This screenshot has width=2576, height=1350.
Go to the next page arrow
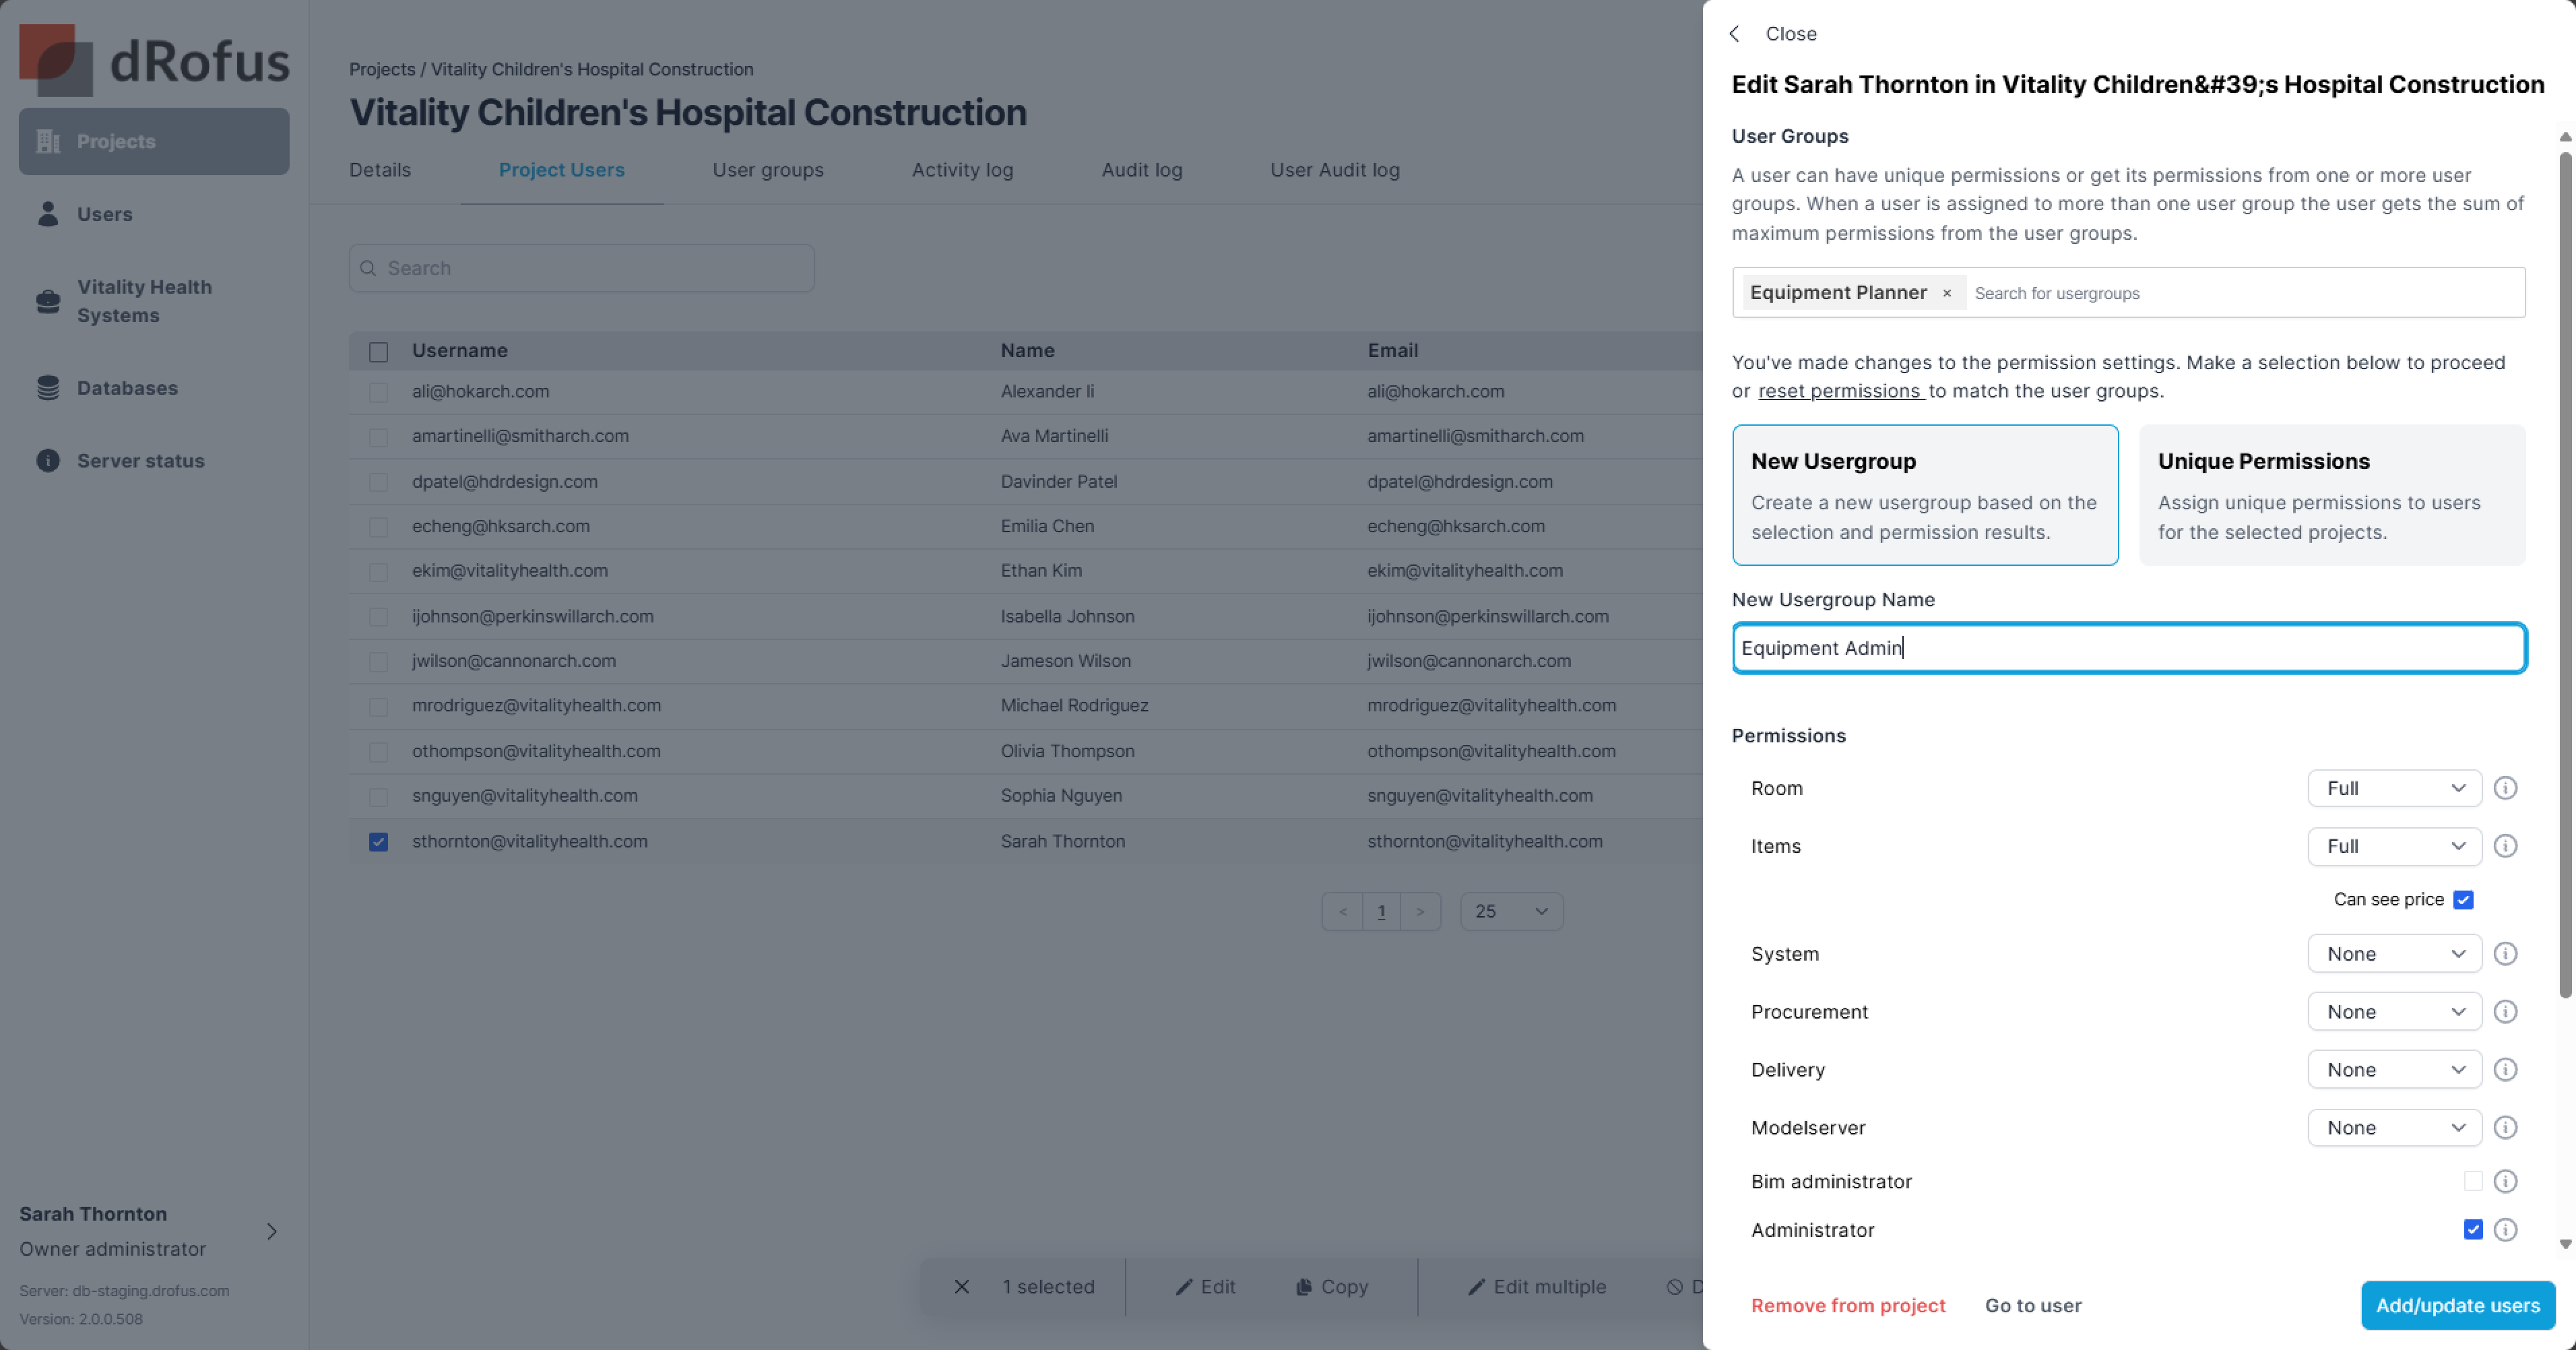click(x=1420, y=911)
